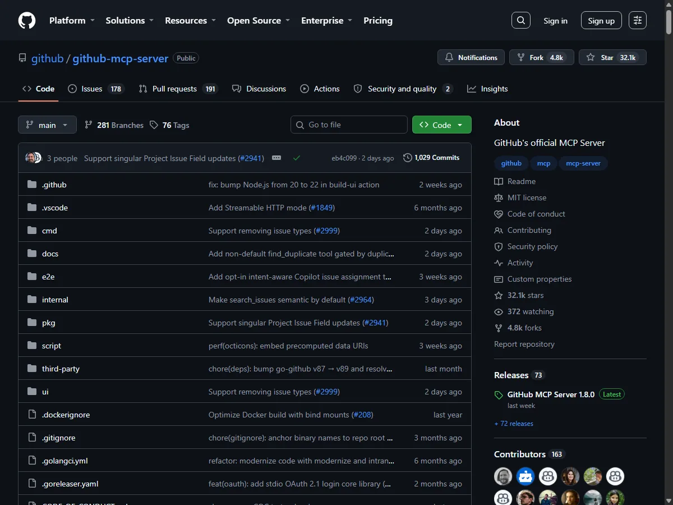
Task: Open the + 72 releases link
Action: pos(514,424)
